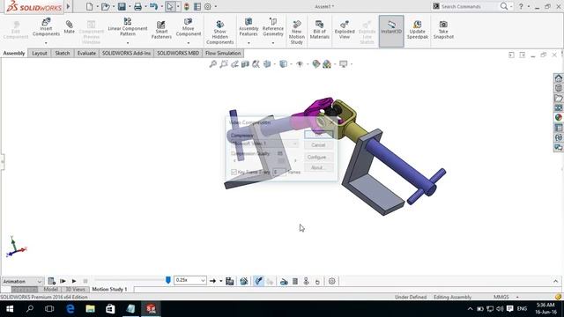Viewport: 564px width, 317px height.
Task: Open Assembly Features tool
Action: click(x=249, y=27)
